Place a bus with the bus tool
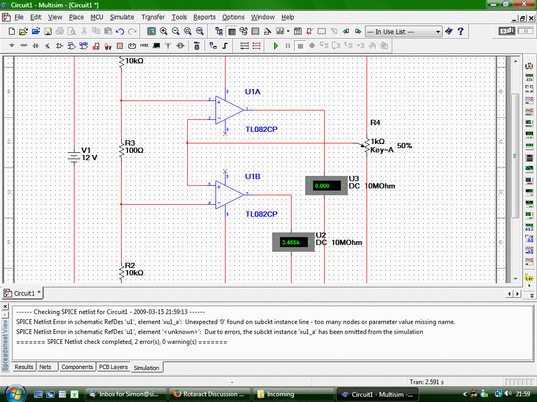This screenshot has height=402, width=537. (x=224, y=46)
